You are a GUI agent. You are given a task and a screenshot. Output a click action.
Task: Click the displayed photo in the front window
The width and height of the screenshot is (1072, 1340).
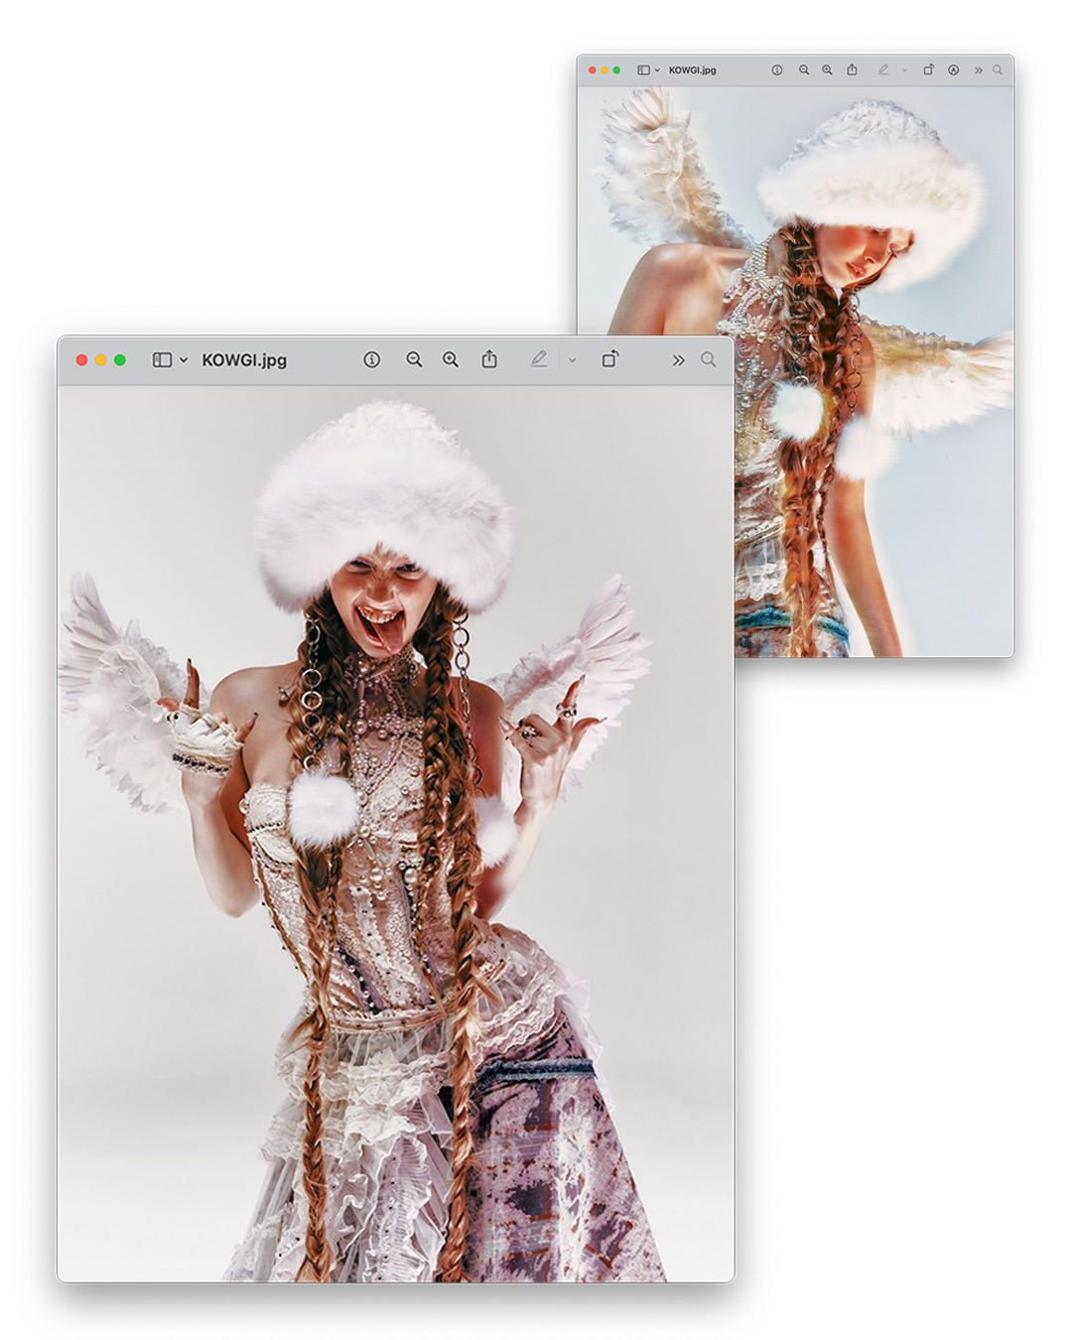coord(395,834)
